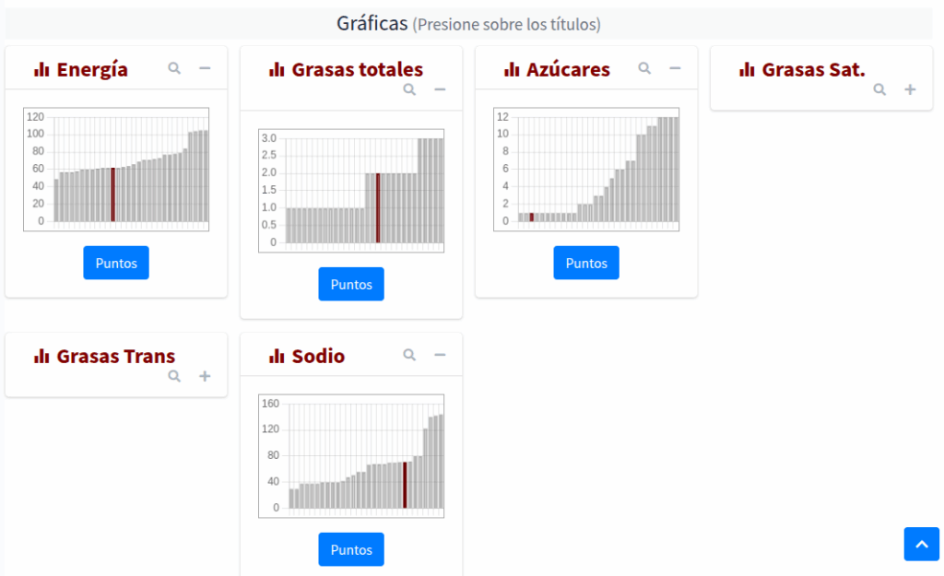Screen dimensions: 944x576
Task: Collapse the Grasas totales card
Action: pos(440,89)
